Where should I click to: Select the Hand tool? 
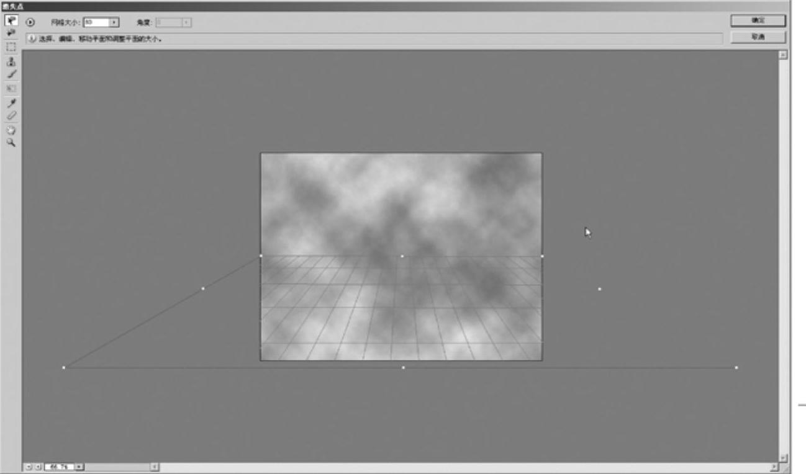(11, 130)
